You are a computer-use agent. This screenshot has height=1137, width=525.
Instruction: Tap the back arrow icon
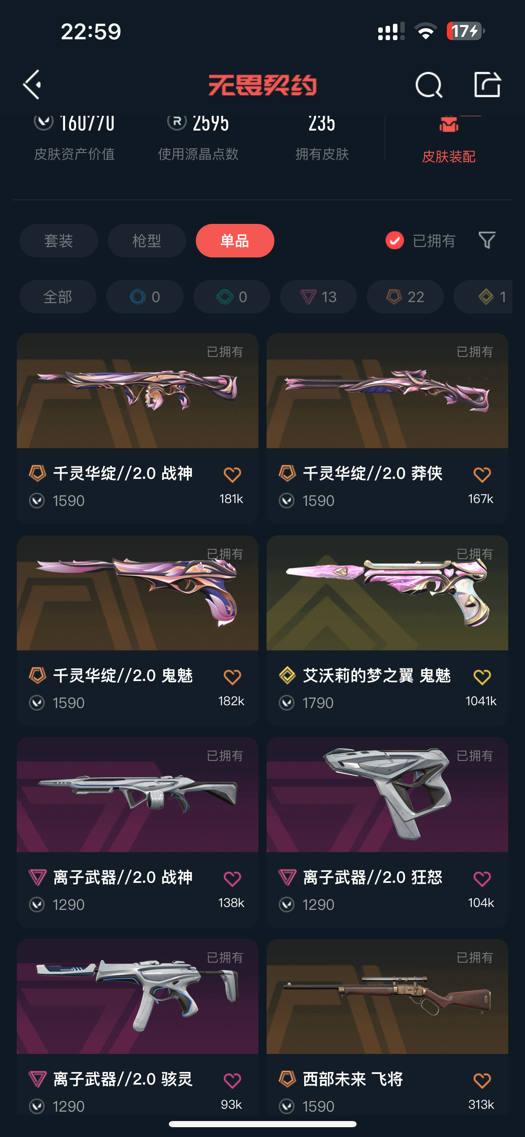32,84
